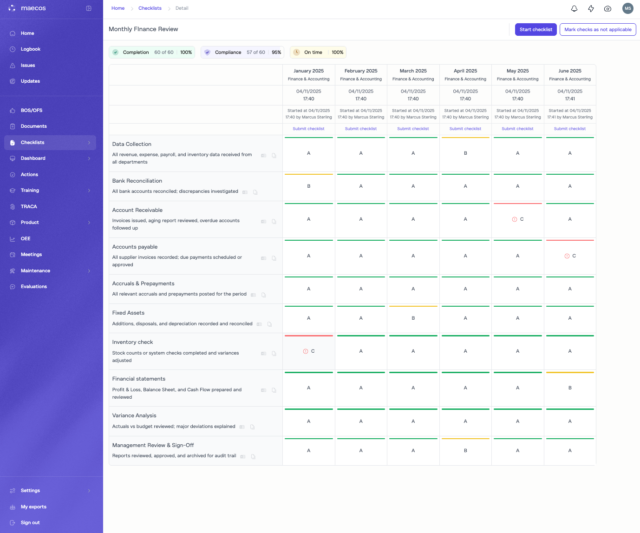Screen dimensions: 640x533
Task: Click the card icon in Bank Reconciliation row
Action: [x=245, y=192]
